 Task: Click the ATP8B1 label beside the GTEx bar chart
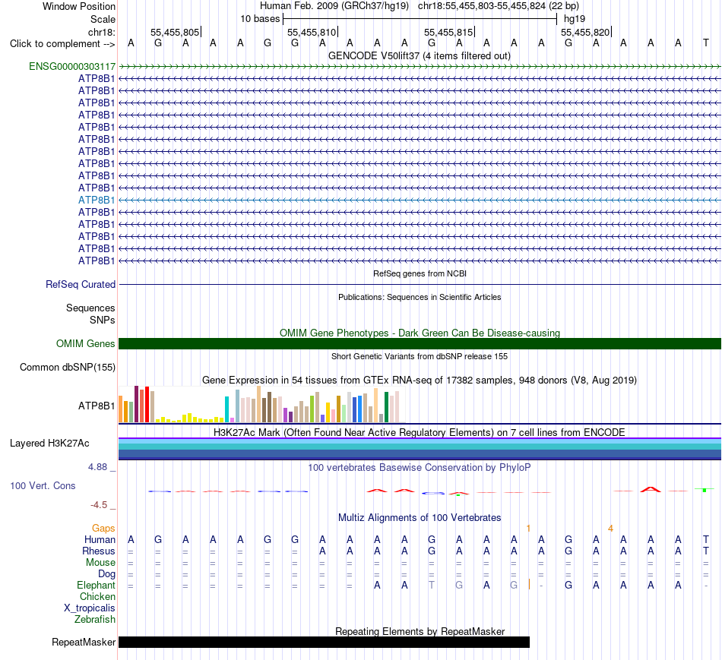click(x=97, y=406)
